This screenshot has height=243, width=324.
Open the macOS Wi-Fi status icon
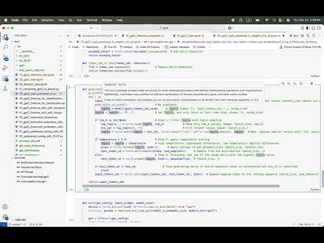267,20
